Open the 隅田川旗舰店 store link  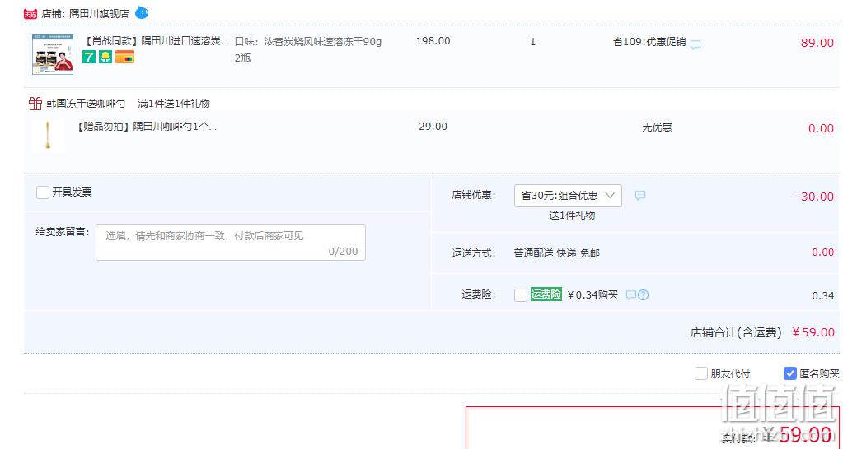(99, 14)
